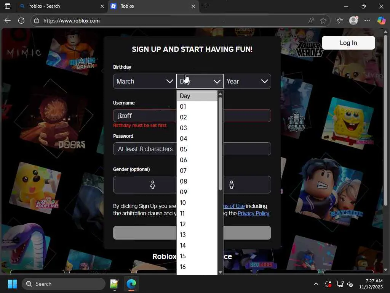Choose day 02 from the list

click(x=197, y=117)
